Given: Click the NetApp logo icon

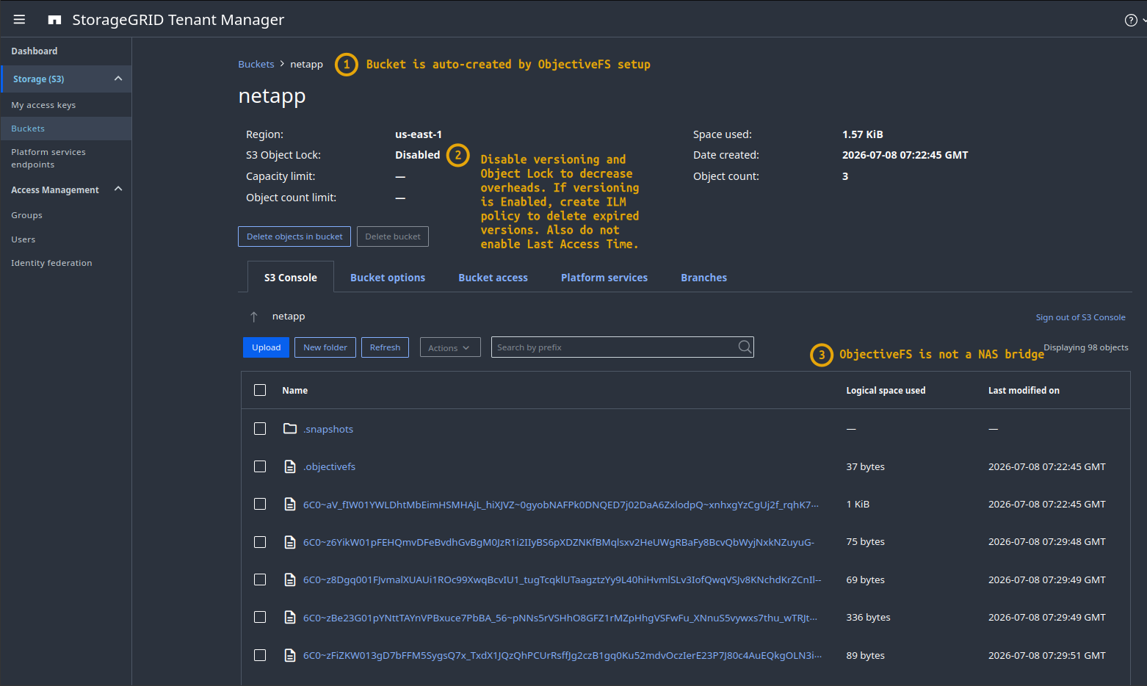Looking at the screenshot, I should 54,20.
